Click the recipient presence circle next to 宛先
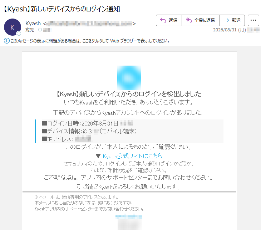 pos(40,30)
